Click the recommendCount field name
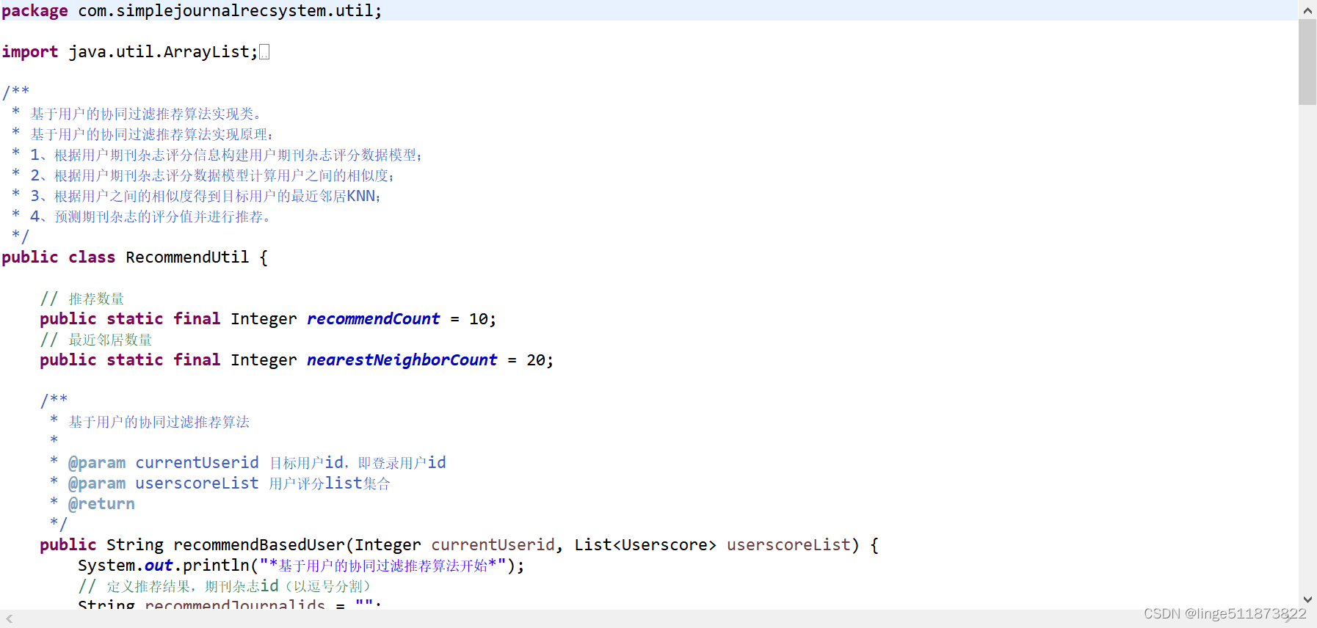The height and width of the screenshot is (628, 1317). (373, 319)
